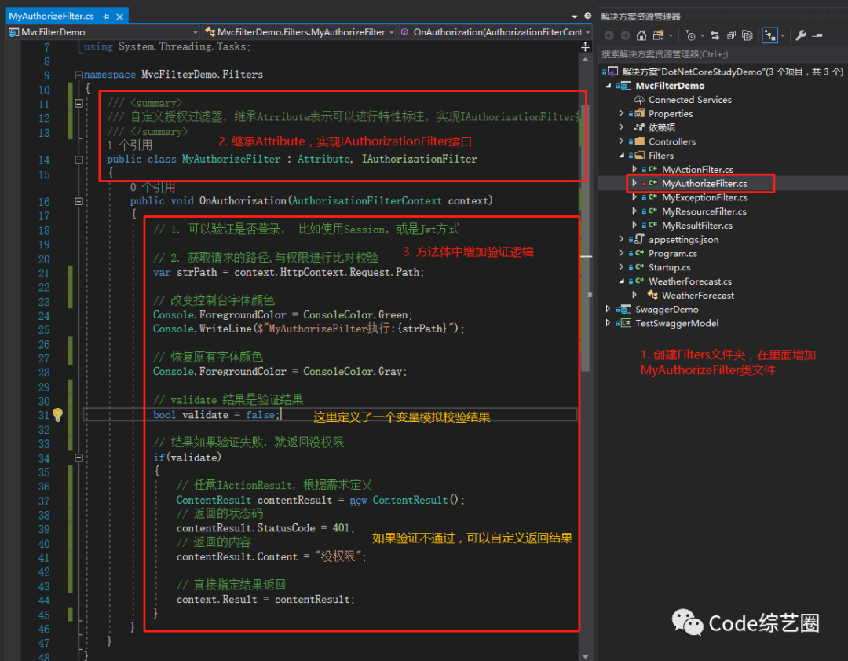
Task: Focus the Solution Explorer search box
Action: (x=723, y=54)
